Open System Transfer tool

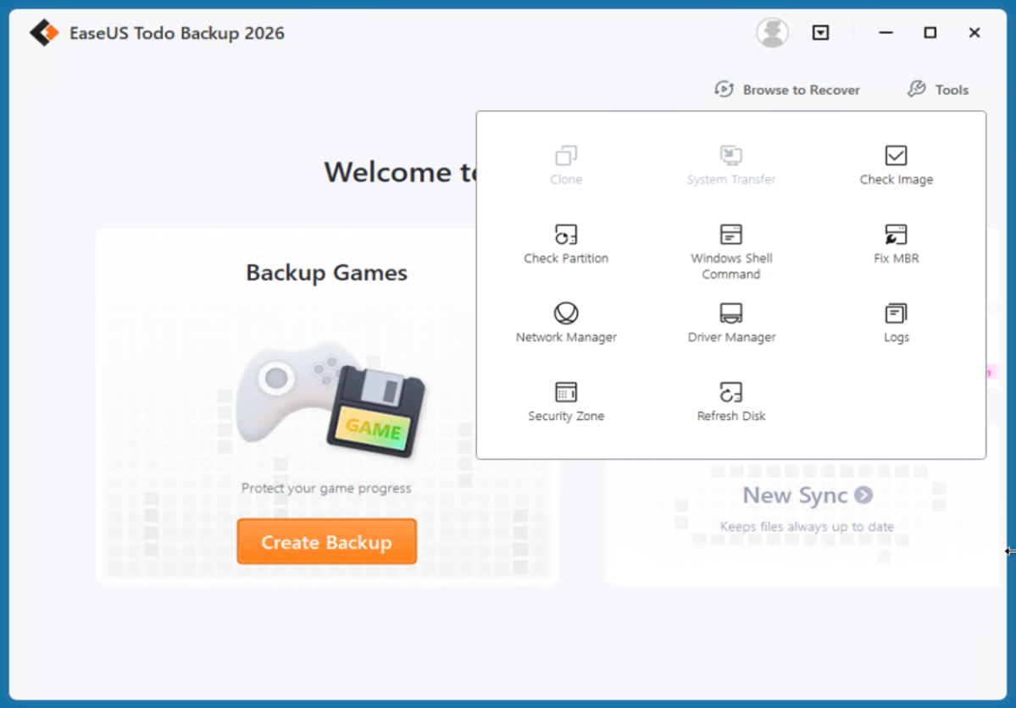click(731, 165)
